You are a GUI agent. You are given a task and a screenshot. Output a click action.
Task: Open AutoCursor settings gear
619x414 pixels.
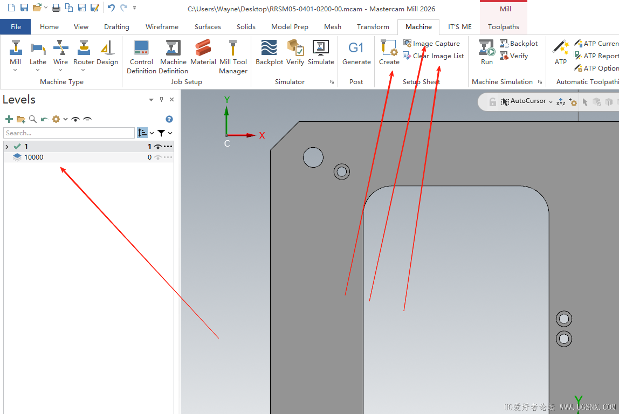[x=573, y=102]
